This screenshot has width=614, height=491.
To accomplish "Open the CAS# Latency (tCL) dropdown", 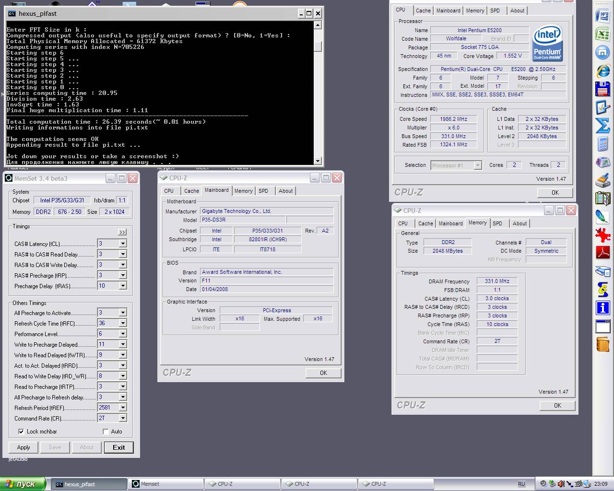I will [x=123, y=244].
